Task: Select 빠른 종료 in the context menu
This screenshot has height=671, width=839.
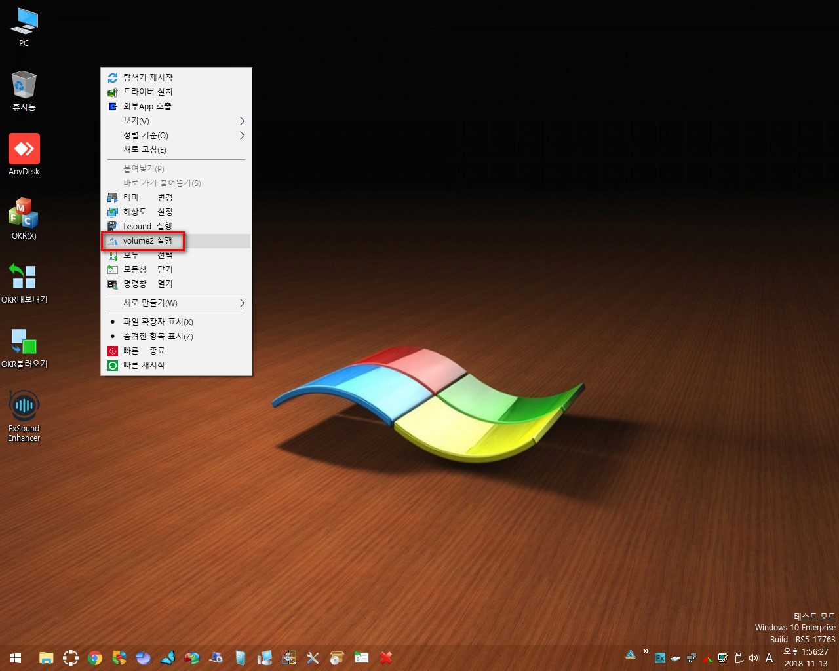Action: (x=176, y=351)
